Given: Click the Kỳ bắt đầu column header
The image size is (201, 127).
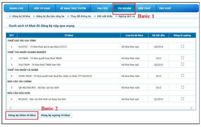Looking at the screenshot, I should (158, 35).
